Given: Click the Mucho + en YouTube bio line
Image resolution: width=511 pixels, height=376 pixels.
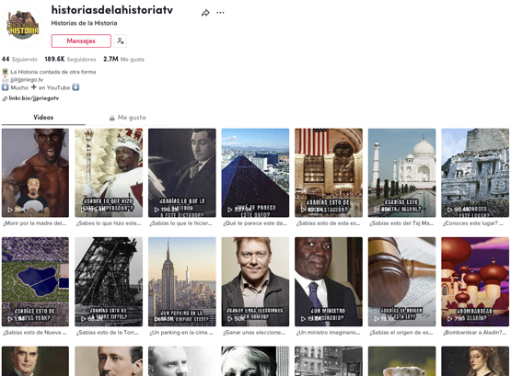Looking at the screenshot, I should 41,87.
